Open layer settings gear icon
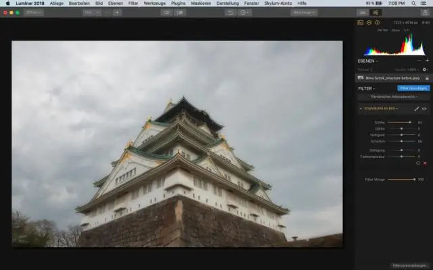The image size is (433, 270). (425, 70)
